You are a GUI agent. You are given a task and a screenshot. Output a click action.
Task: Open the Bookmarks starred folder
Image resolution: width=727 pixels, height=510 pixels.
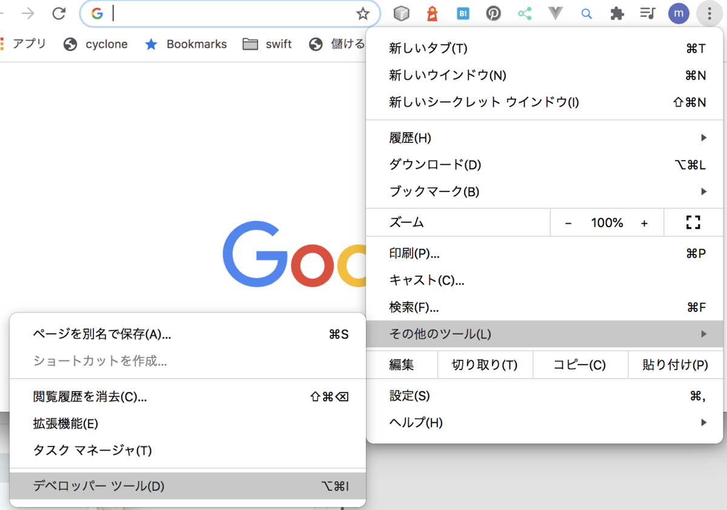(x=185, y=44)
